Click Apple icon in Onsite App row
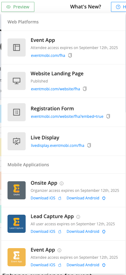This screenshot has height=275, width=126. 60,198
